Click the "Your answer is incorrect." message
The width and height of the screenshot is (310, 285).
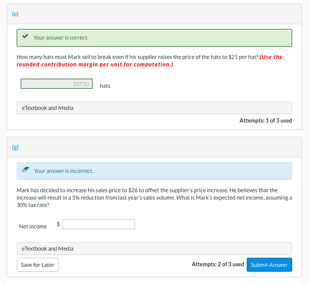(x=64, y=171)
